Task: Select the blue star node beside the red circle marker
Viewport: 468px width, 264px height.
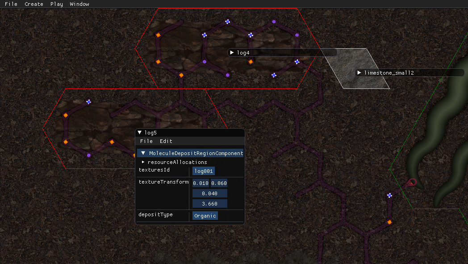Action: 389,195
